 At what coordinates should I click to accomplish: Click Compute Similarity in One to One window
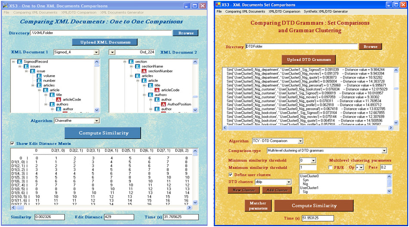pyautogui.click(x=103, y=133)
